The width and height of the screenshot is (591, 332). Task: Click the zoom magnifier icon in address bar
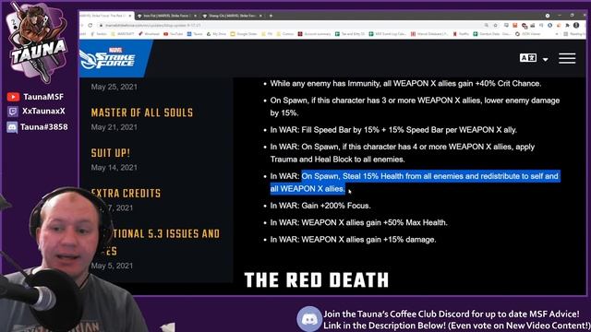point(487,25)
